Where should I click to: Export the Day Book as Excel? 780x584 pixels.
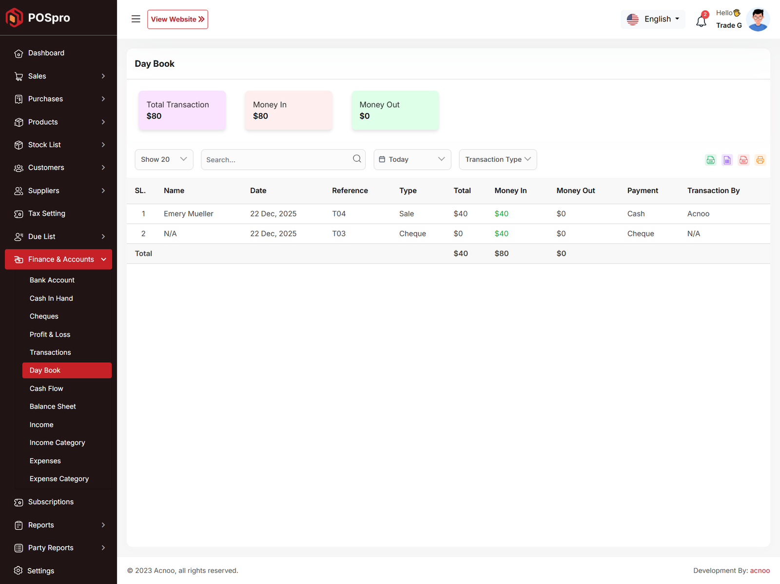pos(727,160)
